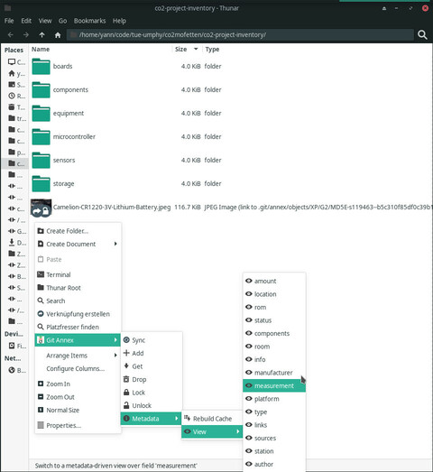Screen dimensions: 433x472
Task: Open the Bookmarks menu
Action: click(89, 21)
